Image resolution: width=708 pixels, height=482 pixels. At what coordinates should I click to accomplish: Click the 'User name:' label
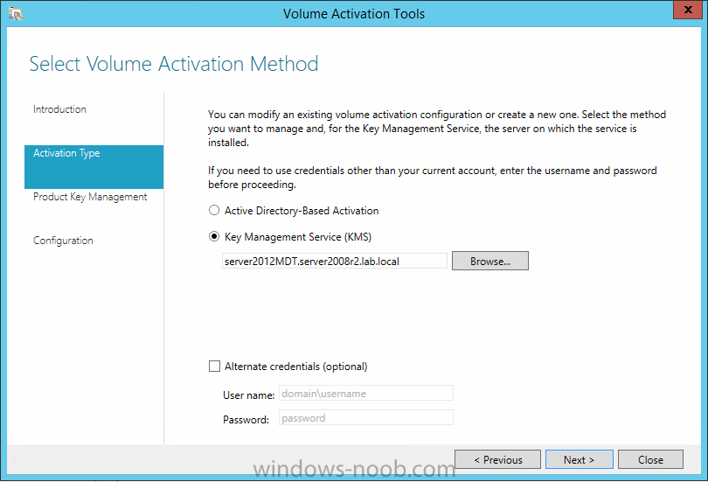[x=248, y=395]
